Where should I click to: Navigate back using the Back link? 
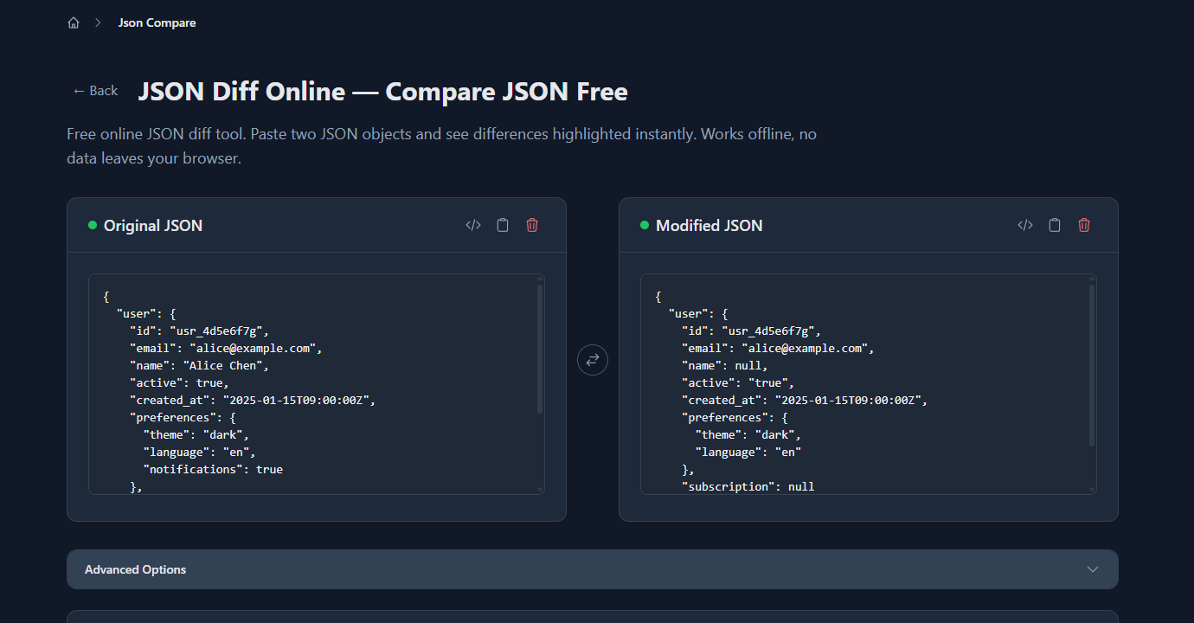click(x=94, y=90)
